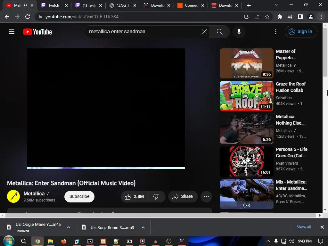Switch to the (1) Twitch tab
The height and width of the screenshot is (246, 328).
click(x=89, y=5)
